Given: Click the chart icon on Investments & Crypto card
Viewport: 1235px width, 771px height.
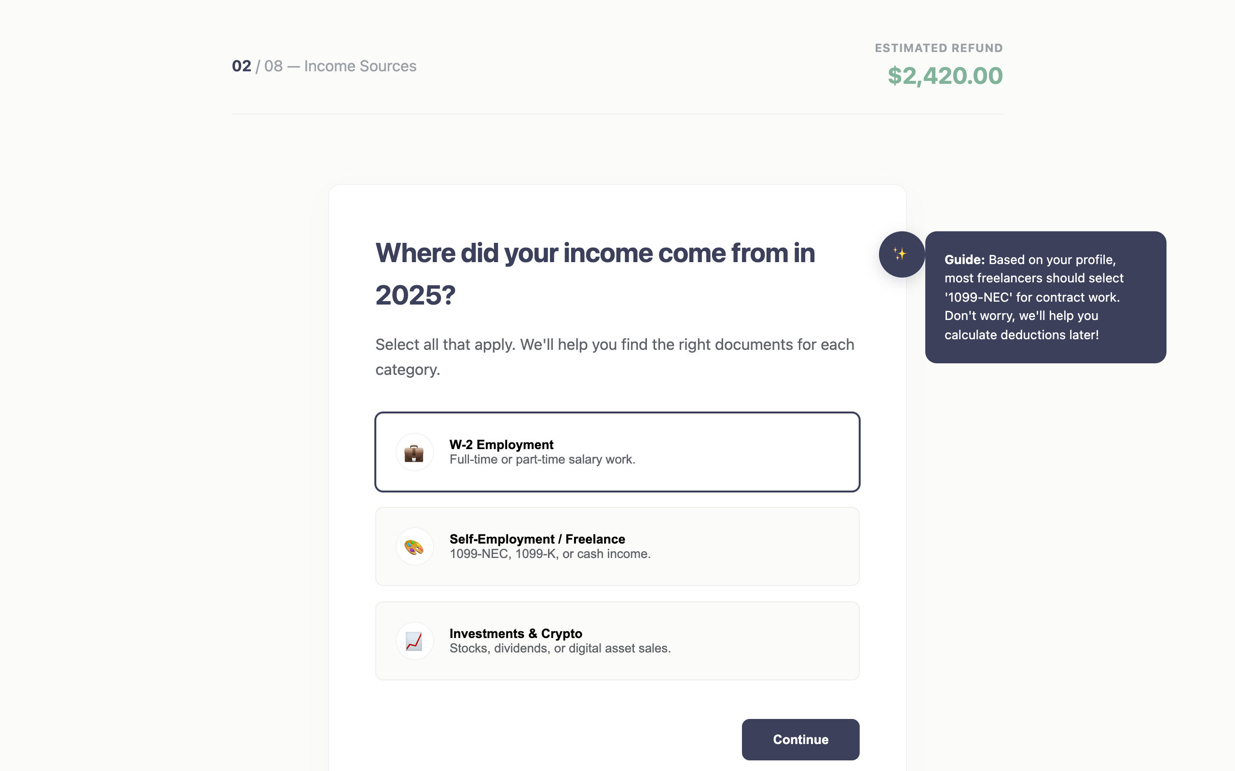Looking at the screenshot, I should 414,640.
